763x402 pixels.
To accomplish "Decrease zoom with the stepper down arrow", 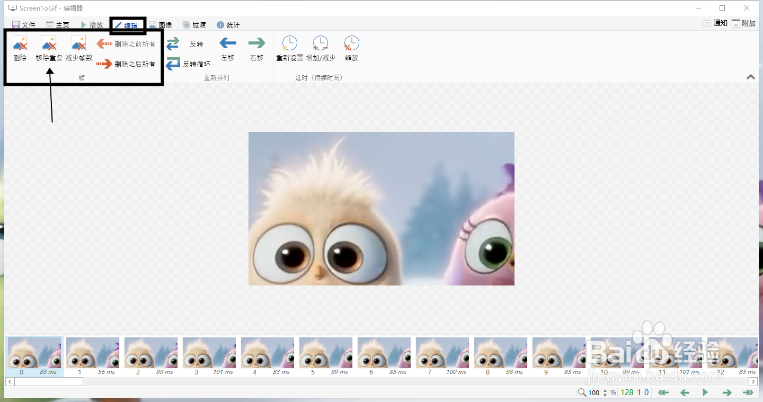I will click(x=605, y=395).
